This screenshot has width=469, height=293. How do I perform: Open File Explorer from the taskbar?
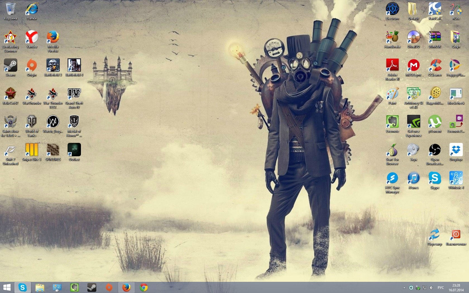point(40,287)
